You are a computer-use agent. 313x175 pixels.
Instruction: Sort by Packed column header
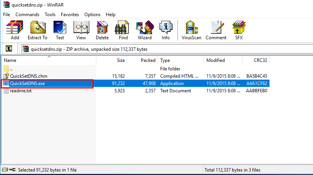tap(142, 60)
